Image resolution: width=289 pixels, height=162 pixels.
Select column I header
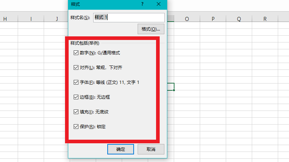[31, 19]
